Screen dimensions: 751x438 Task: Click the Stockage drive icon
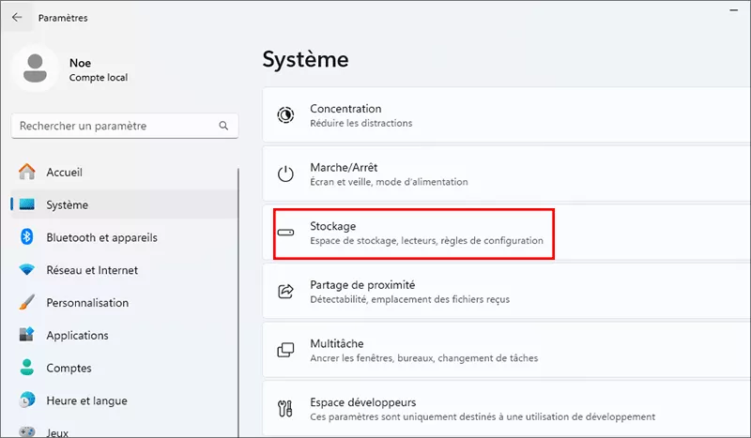pos(285,234)
